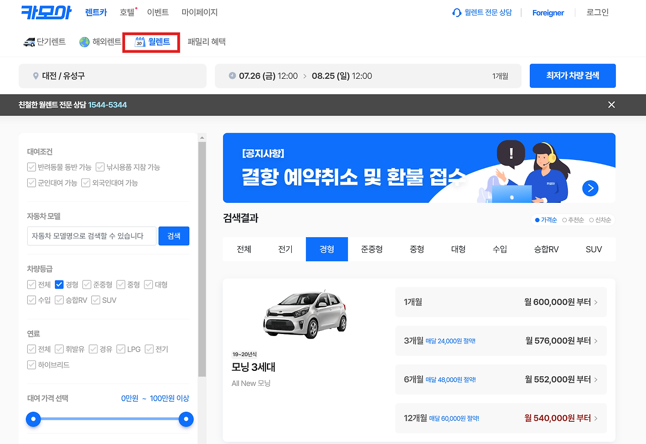Viewport: 646px width, 444px height.
Task: Switch to Foreigner version
Action: point(548,13)
